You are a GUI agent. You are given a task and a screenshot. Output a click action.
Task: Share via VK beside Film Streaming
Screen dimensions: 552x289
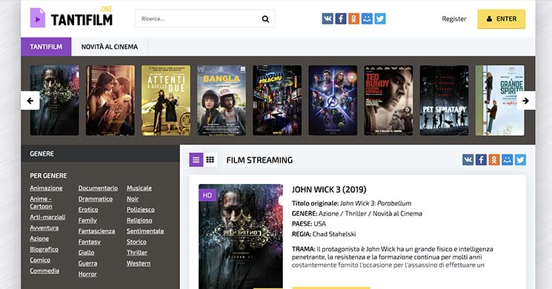468,160
